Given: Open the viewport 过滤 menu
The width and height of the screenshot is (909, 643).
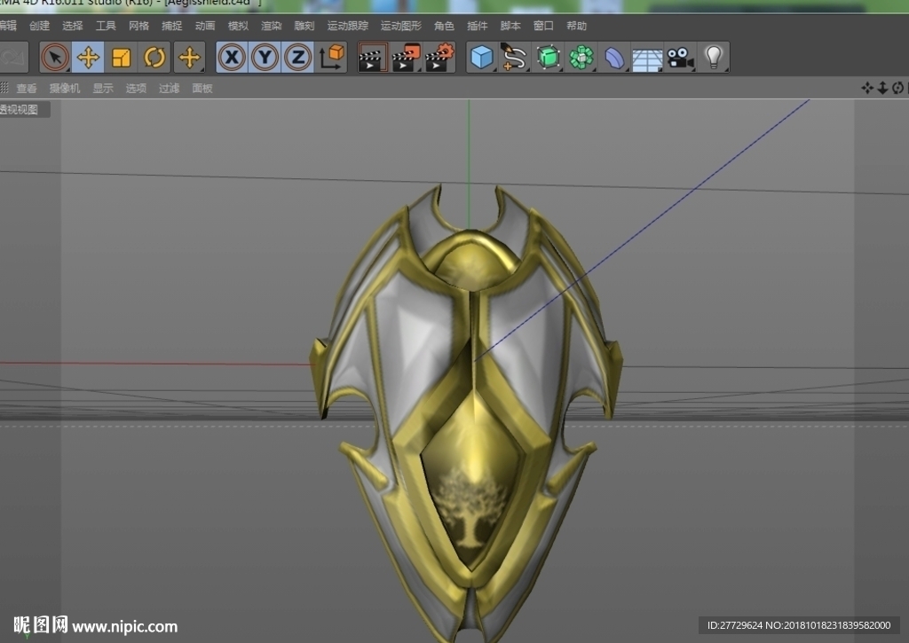Looking at the screenshot, I should tap(170, 88).
